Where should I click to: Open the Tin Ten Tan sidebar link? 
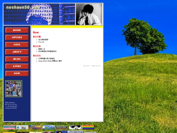[x=11, y=104]
